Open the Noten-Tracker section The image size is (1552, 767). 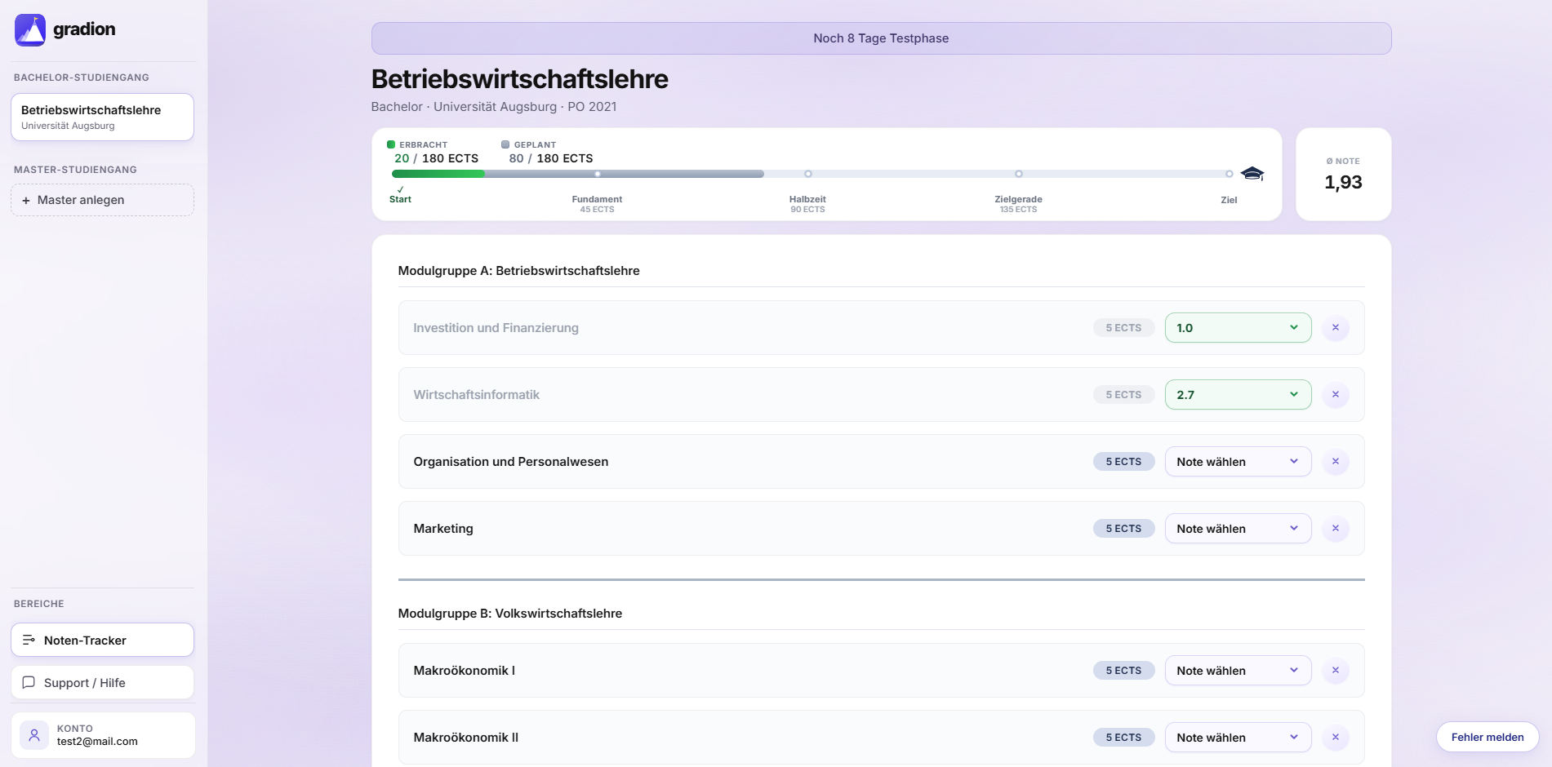tap(102, 640)
